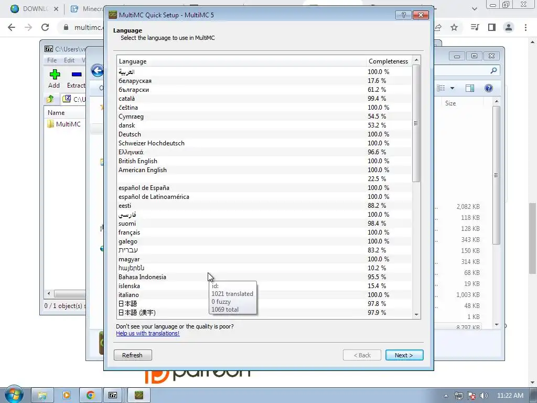Sort by the Completeness column header
The width and height of the screenshot is (537, 403).
coord(389,61)
